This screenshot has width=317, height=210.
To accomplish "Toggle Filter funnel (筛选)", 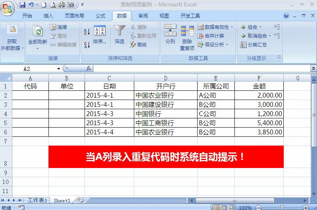I will pos(119,34).
